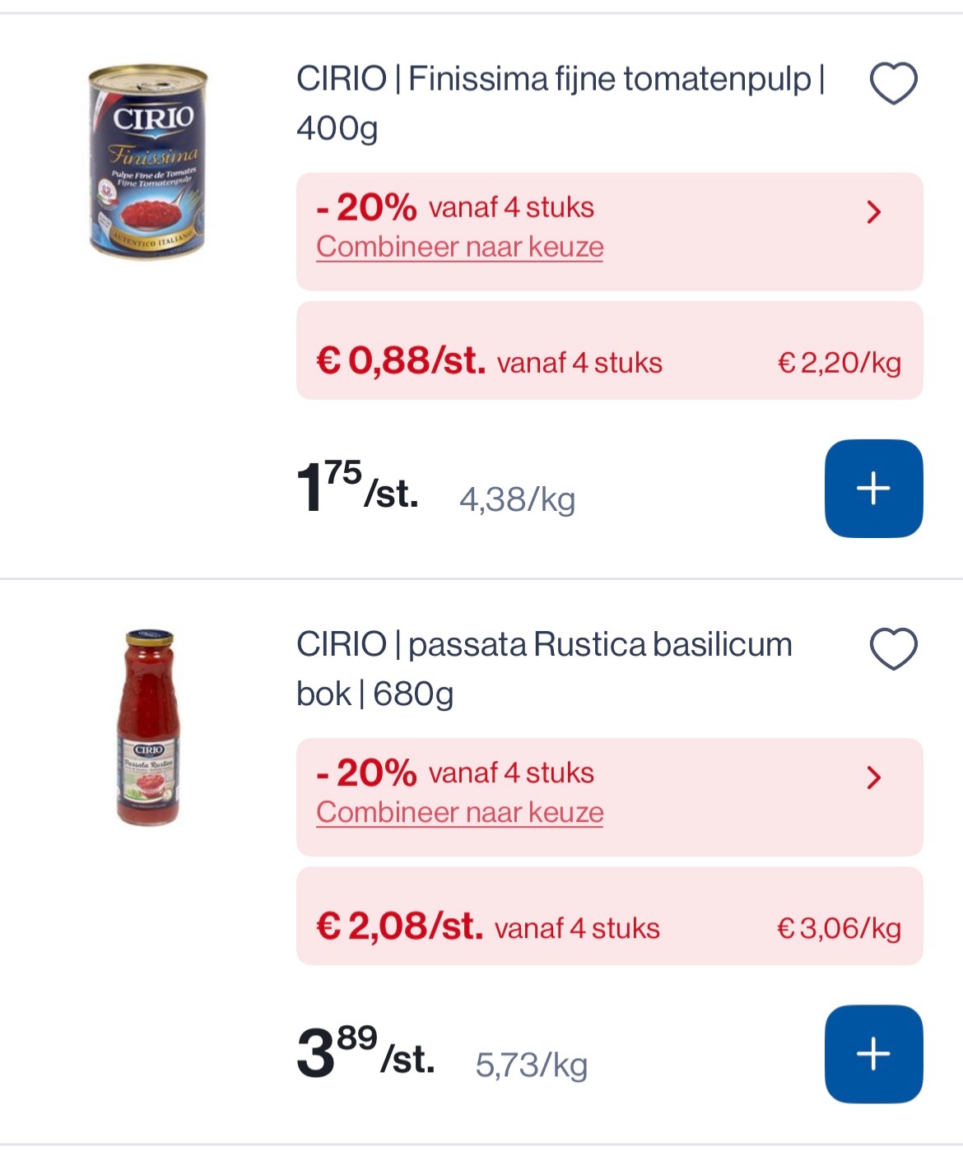
Task: Expand the Finissima -20% promo chevron
Action: pos(874,212)
